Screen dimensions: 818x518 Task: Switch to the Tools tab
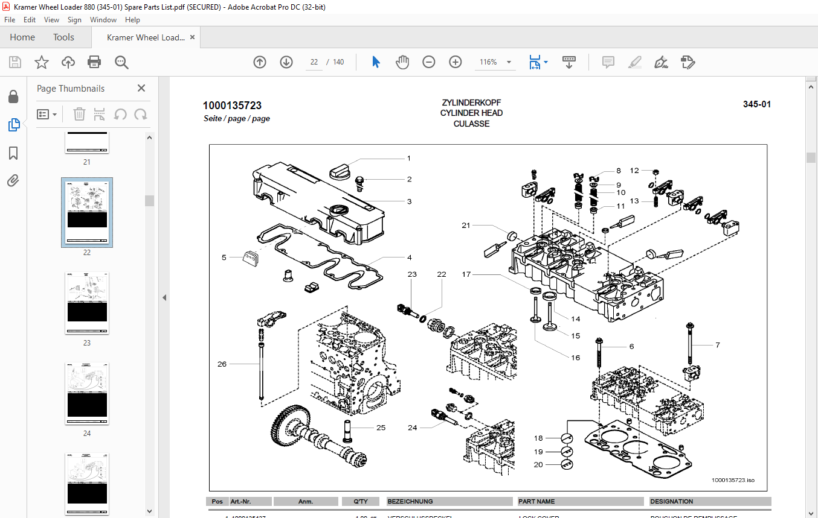pyautogui.click(x=63, y=37)
